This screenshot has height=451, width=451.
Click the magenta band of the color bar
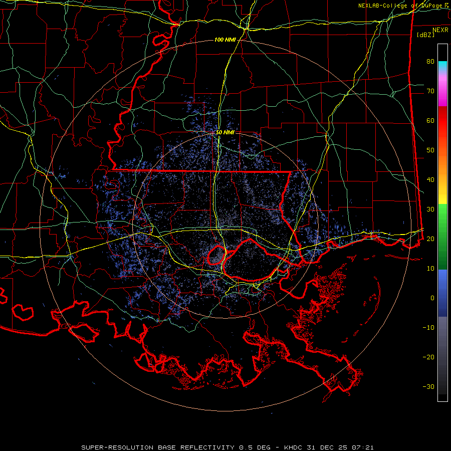442,91
